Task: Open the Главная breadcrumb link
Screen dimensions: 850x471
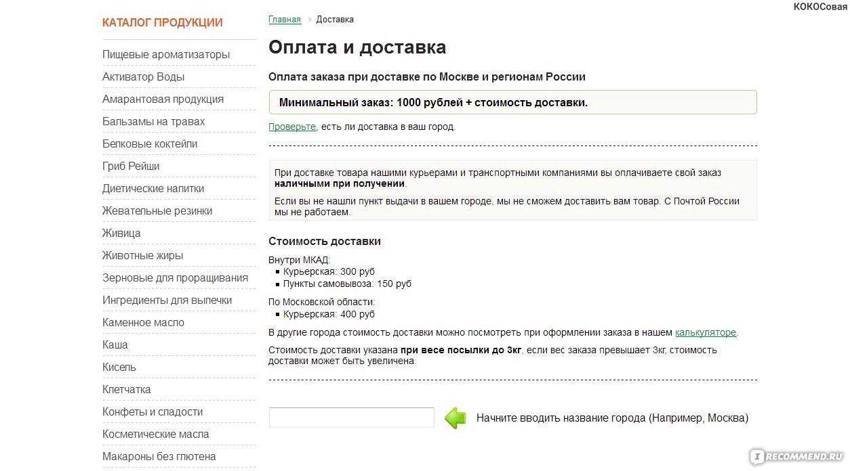Action: click(x=285, y=20)
